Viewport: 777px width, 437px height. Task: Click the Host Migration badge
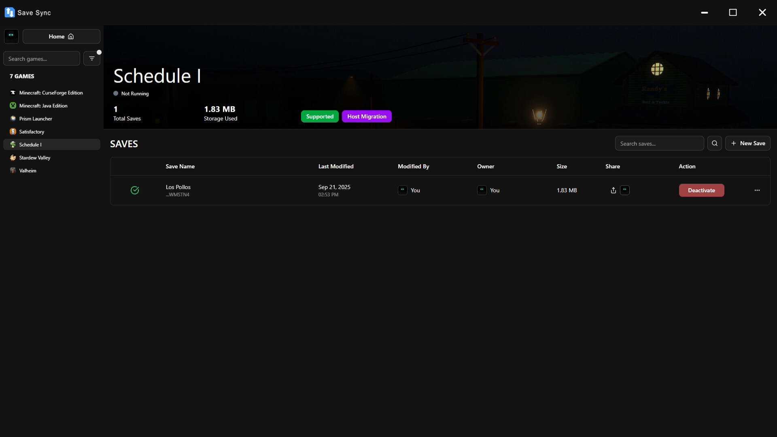click(366, 117)
